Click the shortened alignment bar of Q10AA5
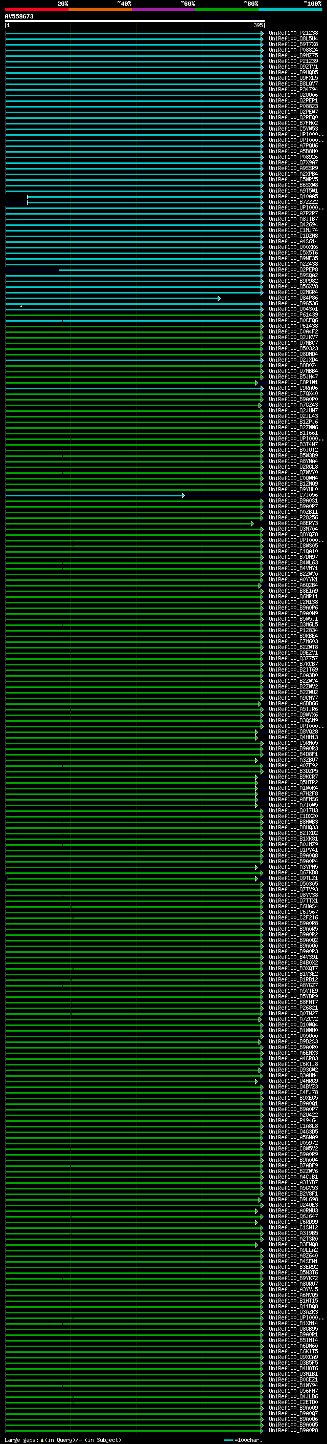 click(x=145, y=197)
